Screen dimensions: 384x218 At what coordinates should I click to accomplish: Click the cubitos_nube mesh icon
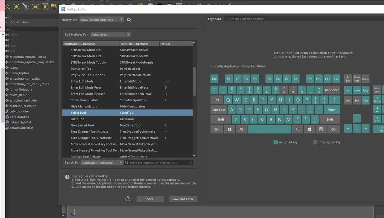click(x=7, y=111)
